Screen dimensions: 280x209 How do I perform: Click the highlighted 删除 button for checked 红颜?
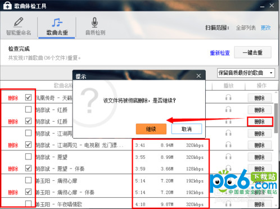point(260,122)
